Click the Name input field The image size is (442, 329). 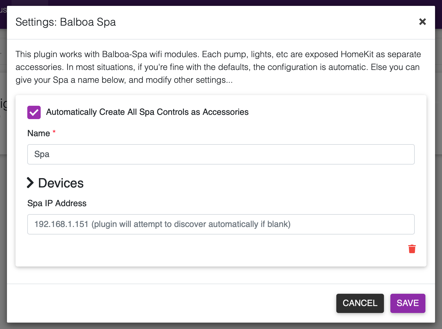pos(221,154)
